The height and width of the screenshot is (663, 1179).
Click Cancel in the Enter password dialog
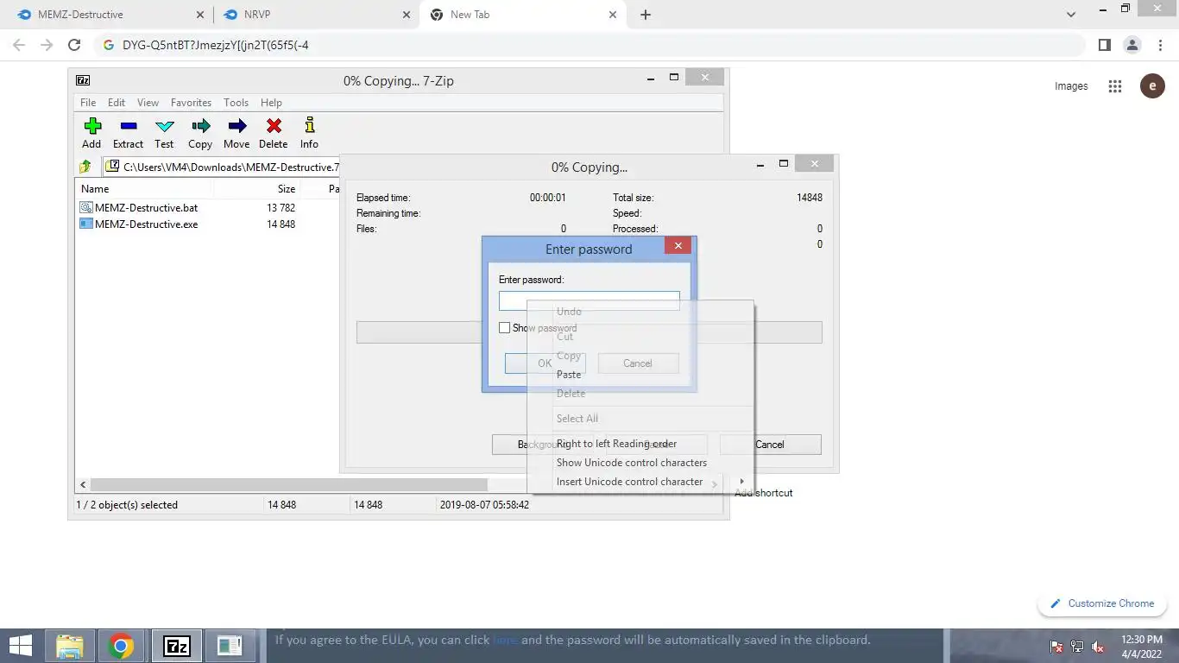pyautogui.click(x=638, y=363)
